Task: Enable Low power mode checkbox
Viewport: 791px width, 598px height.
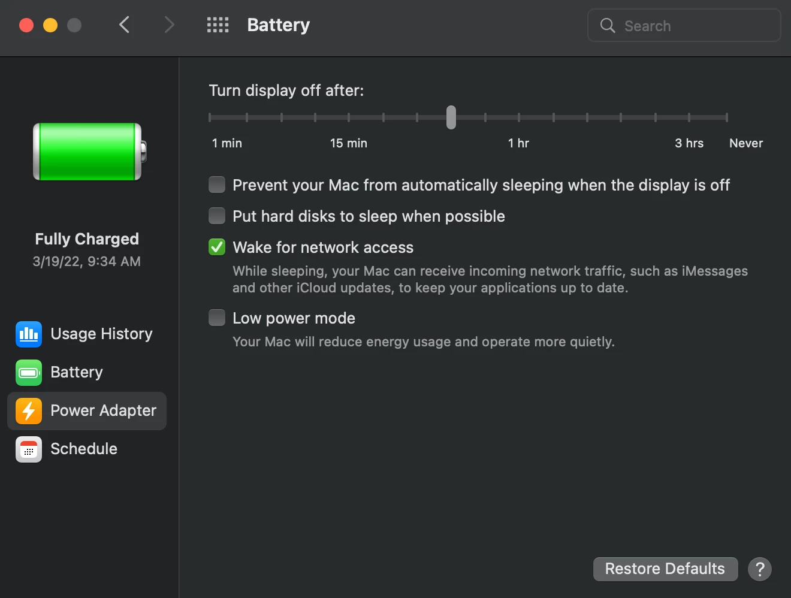Action: pos(217,318)
